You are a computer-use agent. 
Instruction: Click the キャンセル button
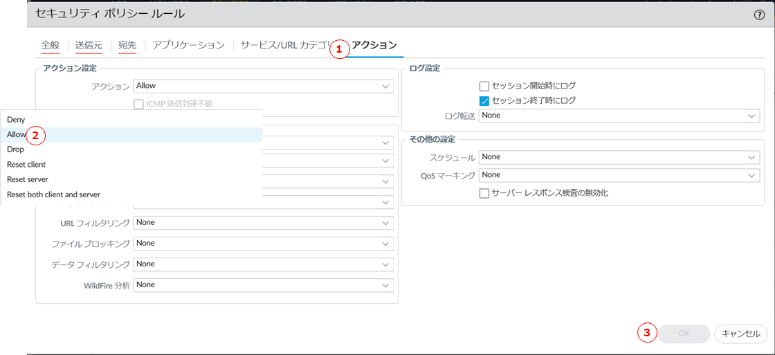741,334
